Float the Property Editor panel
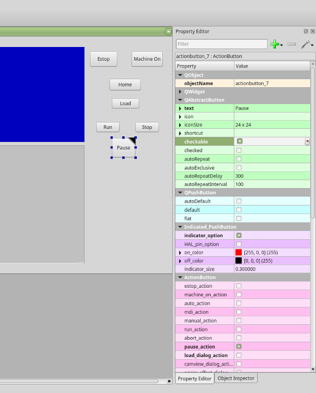Image resolution: width=316 pixels, height=393 pixels. (x=306, y=32)
